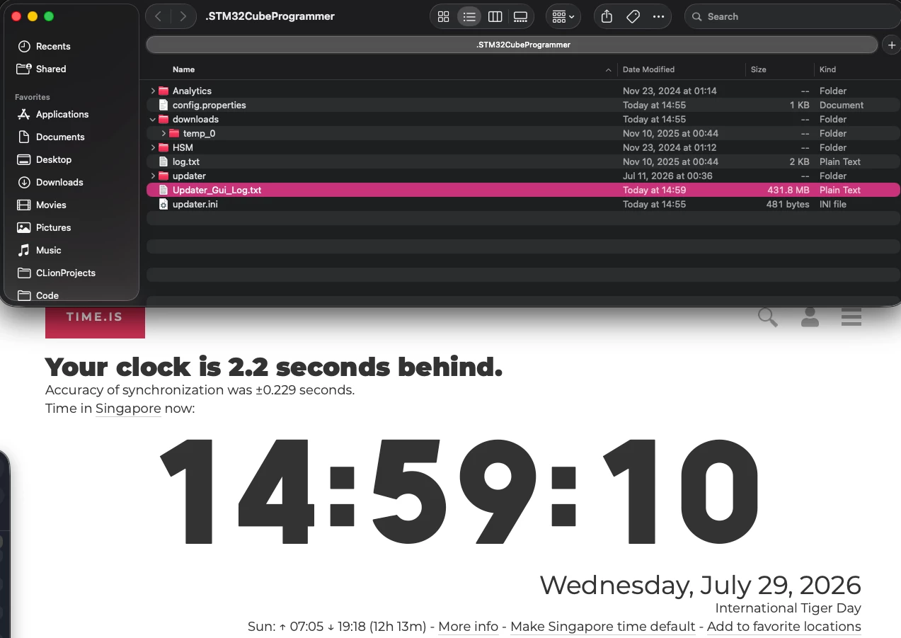Click the downloads folder name
Image resolution: width=901 pixels, height=638 pixels.
pos(195,119)
